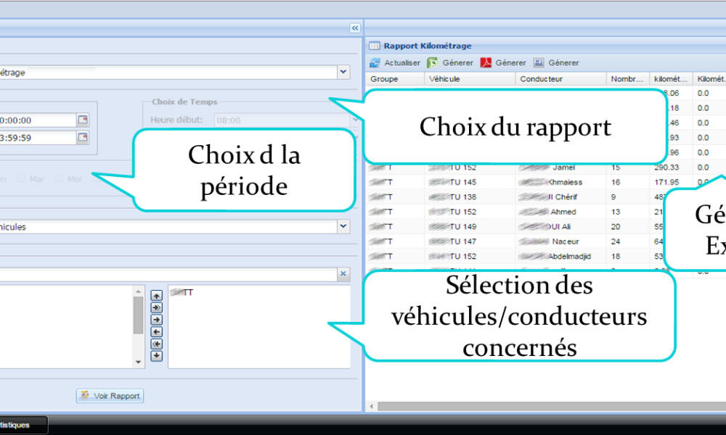Generate the PDF export of the report

[486, 63]
